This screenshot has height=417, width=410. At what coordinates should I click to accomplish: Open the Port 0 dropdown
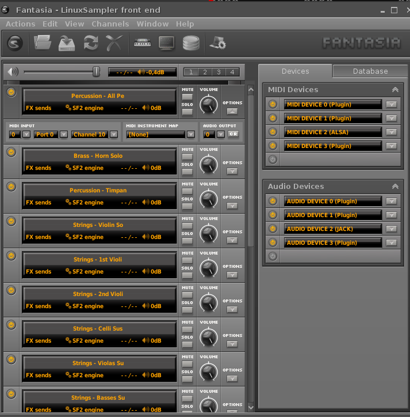tap(63, 134)
